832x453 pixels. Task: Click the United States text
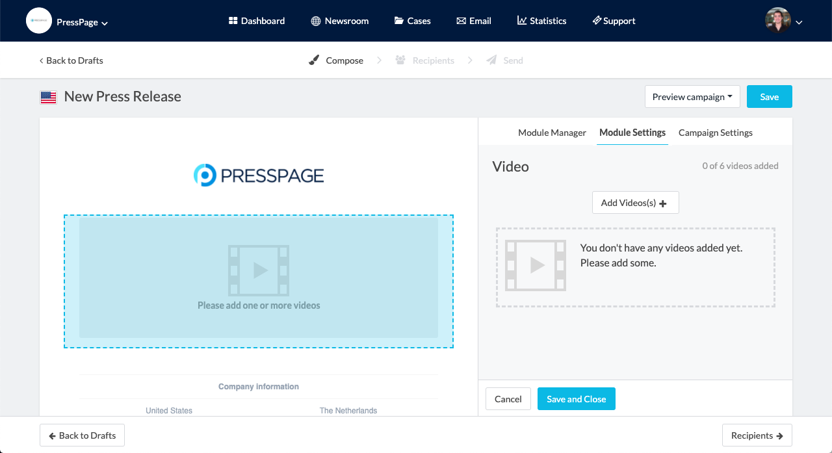pos(169,411)
